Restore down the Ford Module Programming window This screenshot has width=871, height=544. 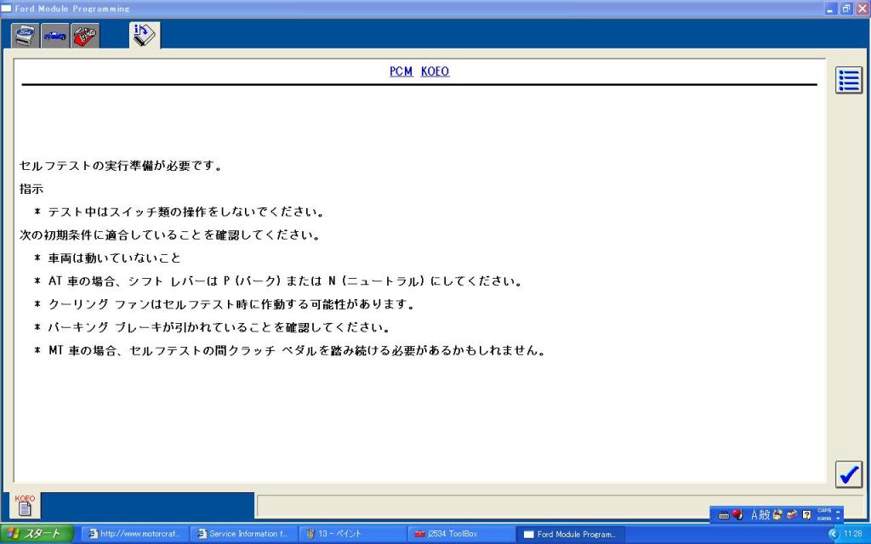point(846,8)
